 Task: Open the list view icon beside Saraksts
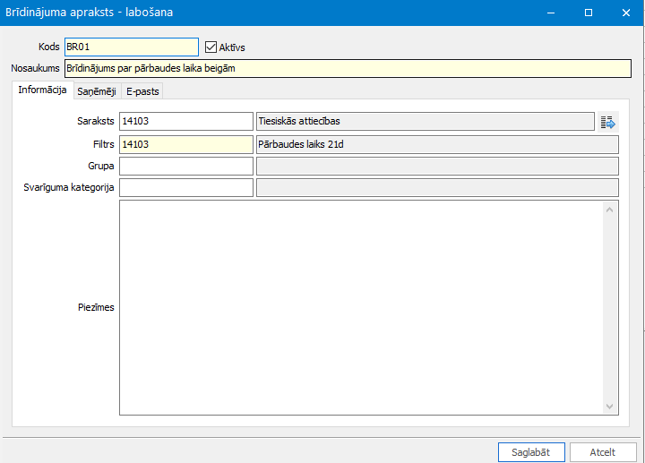[608, 122]
